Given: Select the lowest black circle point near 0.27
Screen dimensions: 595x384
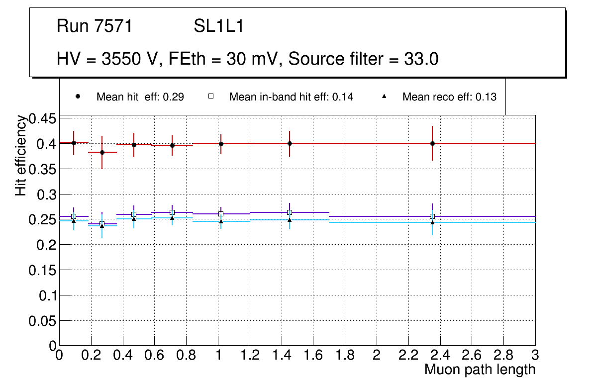Looking at the screenshot, I should 102,152.
